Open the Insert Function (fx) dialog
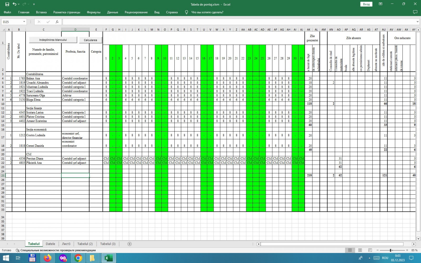 [57, 22]
